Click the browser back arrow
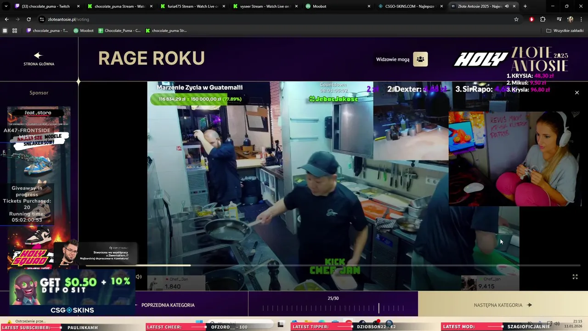588x331 pixels. (6, 19)
